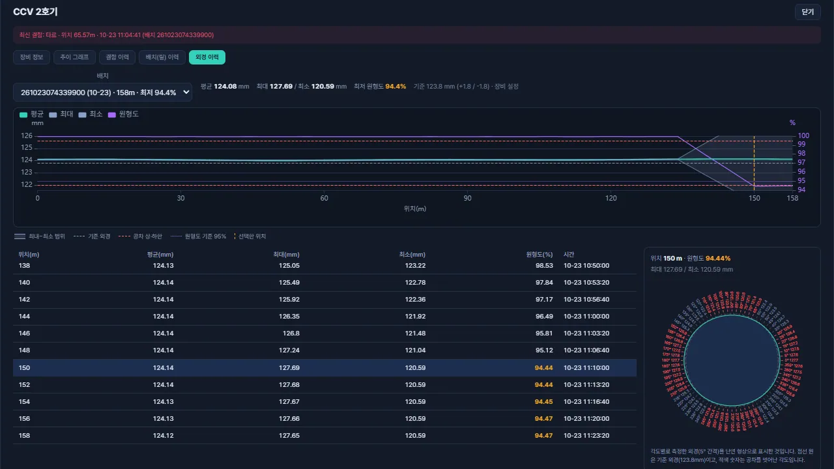Click the 최소(mm) column header

(x=412, y=255)
